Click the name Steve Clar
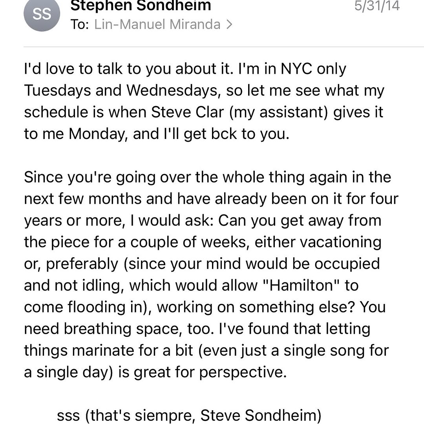 187,112
